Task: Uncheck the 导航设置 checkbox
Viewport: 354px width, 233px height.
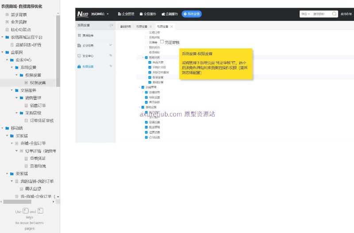Action: pyautogui.click(x=146, y=97)
